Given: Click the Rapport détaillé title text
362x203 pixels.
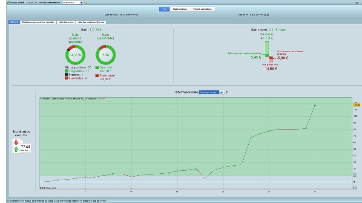Looking at the screenshot, I should 17,3.
